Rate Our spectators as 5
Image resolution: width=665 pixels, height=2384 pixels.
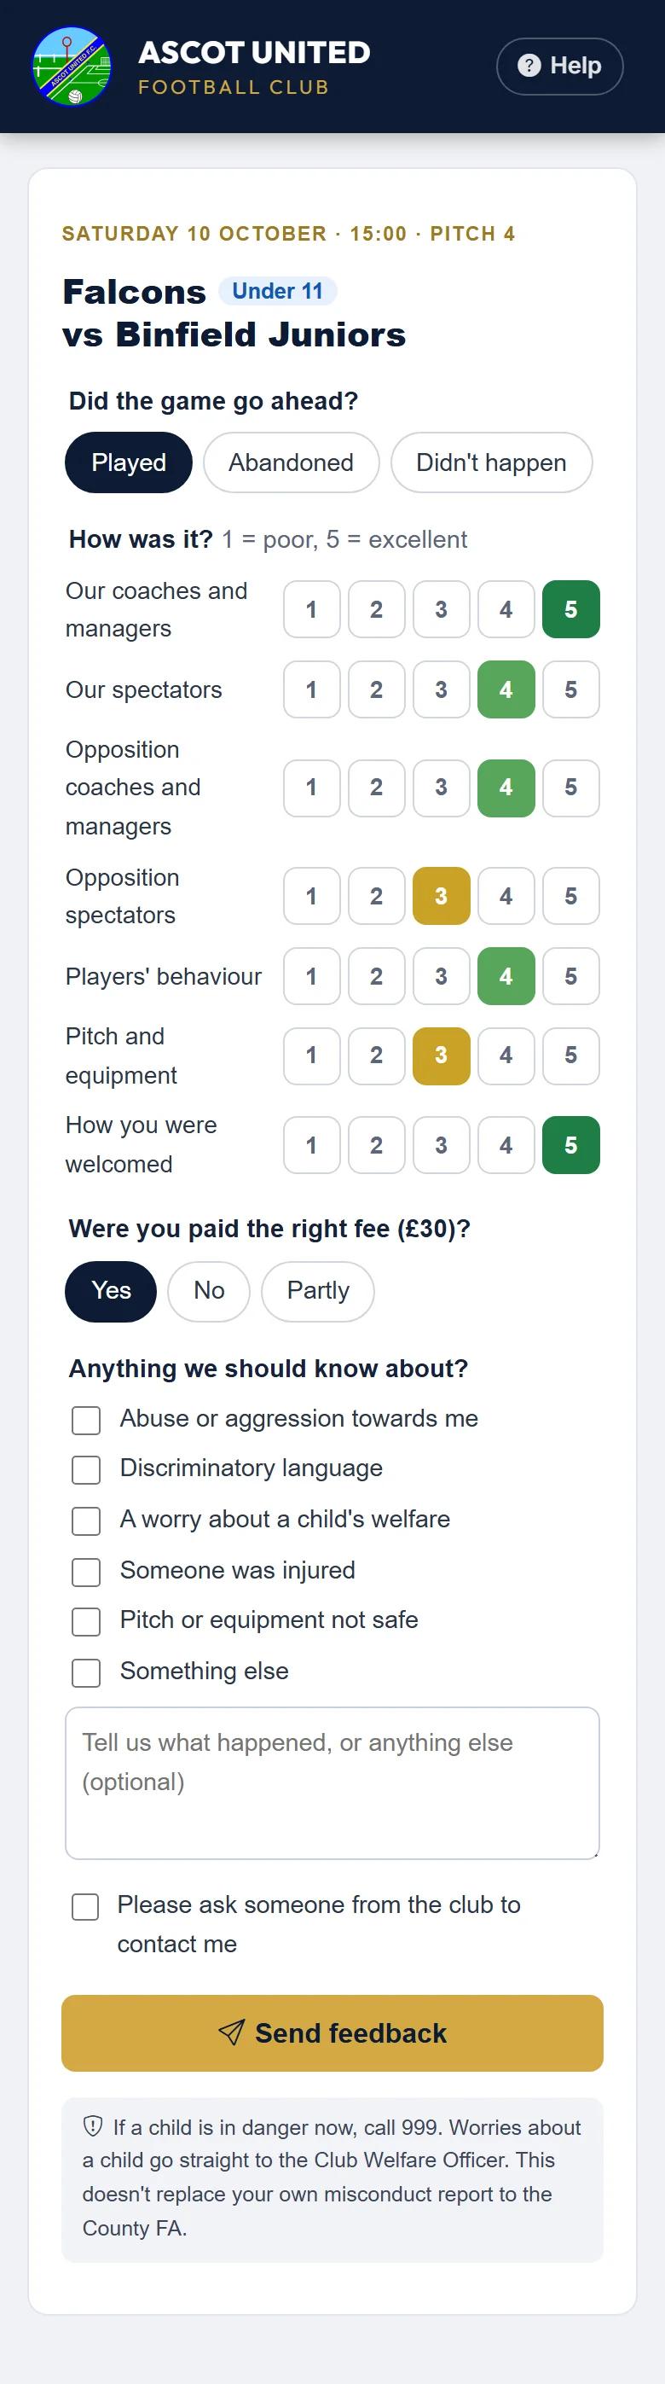570,689
